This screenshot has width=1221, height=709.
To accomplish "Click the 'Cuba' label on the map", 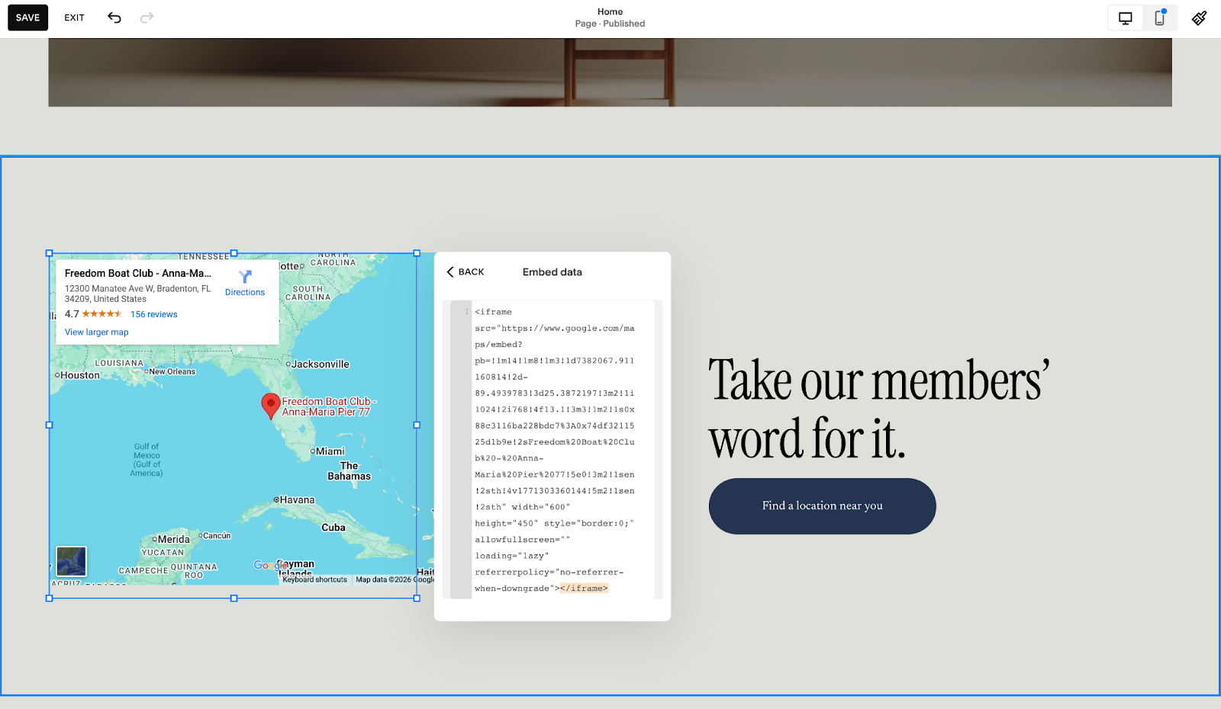I will click(333, 528).
